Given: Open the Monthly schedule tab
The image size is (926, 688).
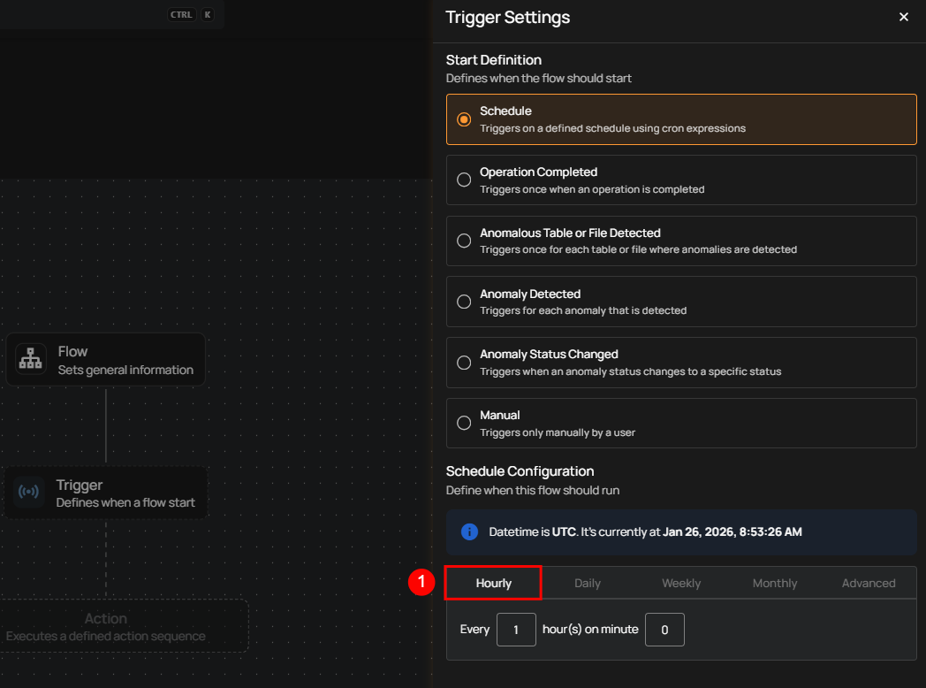Looking at the screenshot, I should (x=775, y=583).
